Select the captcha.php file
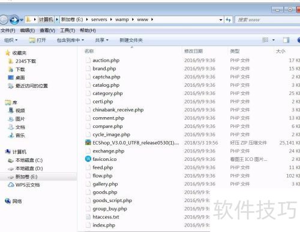300x232 pixels. coord(106,77)
